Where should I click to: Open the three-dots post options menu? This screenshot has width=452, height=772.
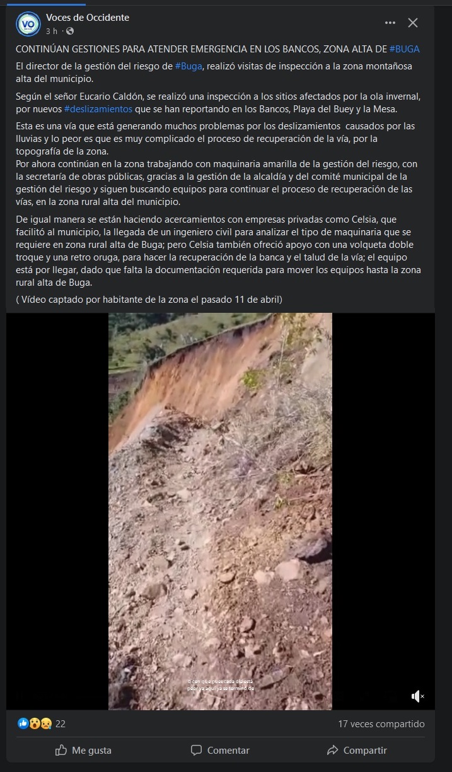[391, 23]
